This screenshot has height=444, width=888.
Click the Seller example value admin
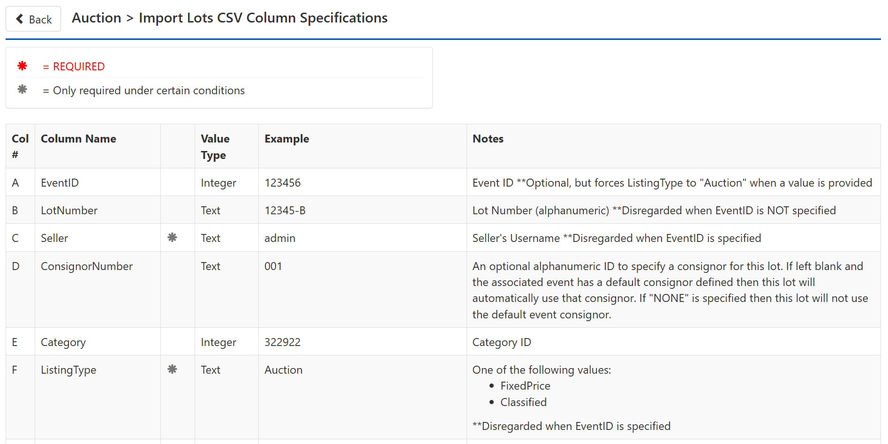click(279, 238)
